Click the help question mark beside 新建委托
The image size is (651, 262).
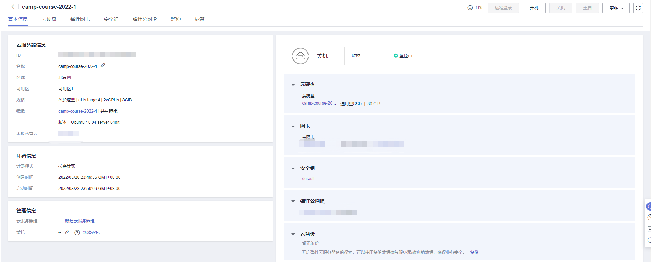point(77,233)
